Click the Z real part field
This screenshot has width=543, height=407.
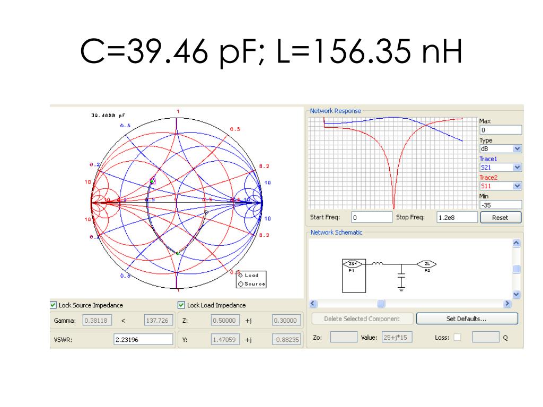coord(225,321)
